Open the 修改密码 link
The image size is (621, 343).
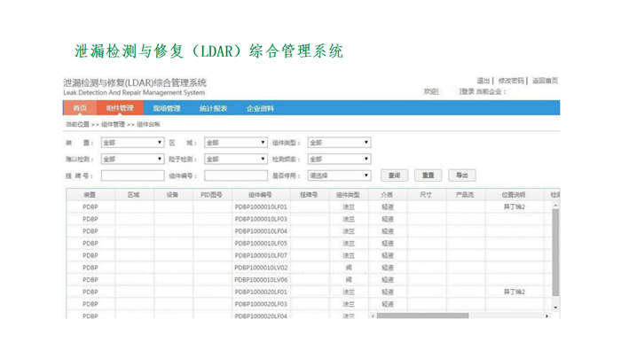pyautogui.click(x=511, y=81)
